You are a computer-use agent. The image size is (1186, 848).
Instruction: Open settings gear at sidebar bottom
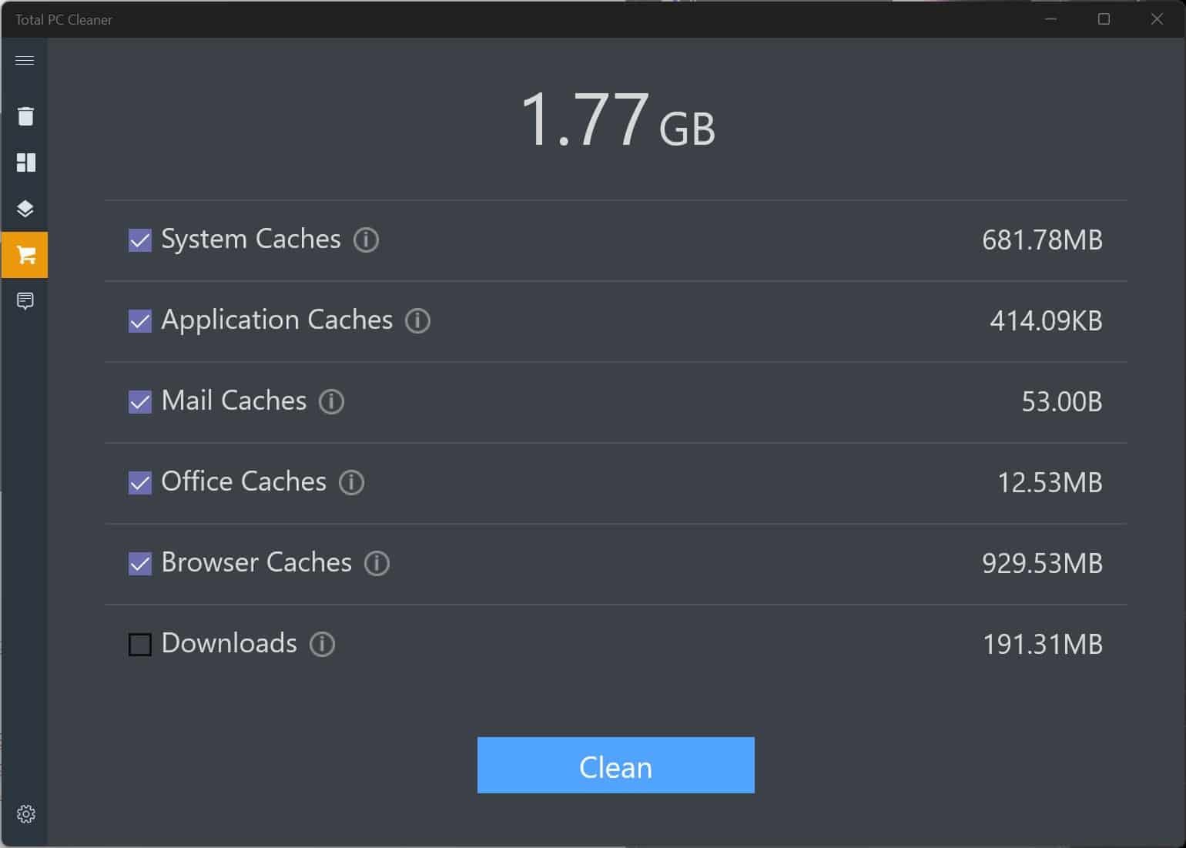coord(25,814)
